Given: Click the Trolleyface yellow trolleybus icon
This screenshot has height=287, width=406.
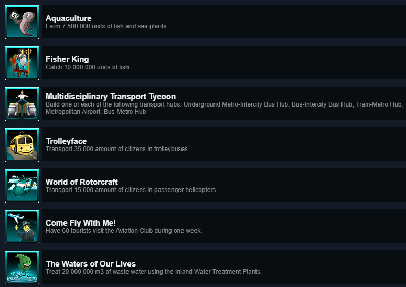Looking at the screenshot, I should tap(22, 144).
